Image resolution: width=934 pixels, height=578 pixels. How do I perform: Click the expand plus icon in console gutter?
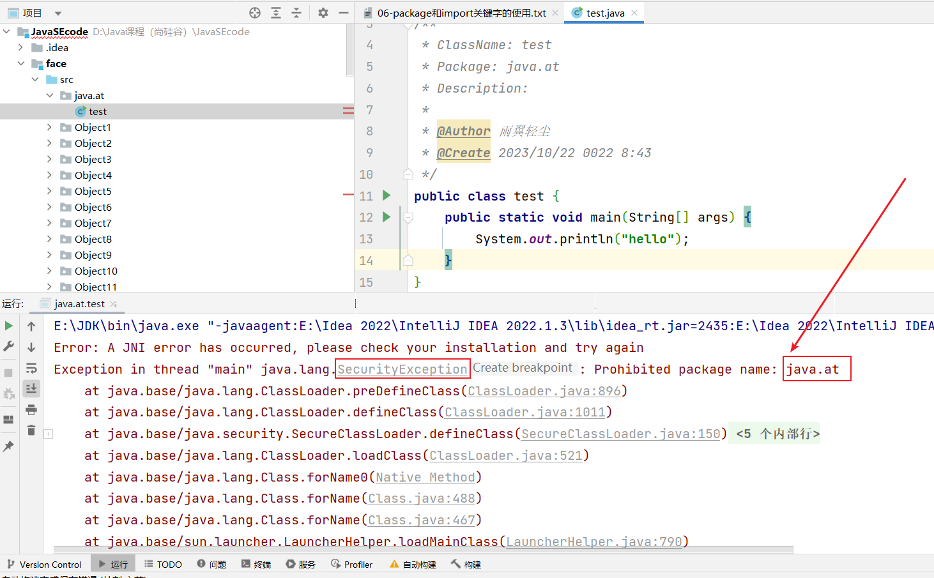49,434
